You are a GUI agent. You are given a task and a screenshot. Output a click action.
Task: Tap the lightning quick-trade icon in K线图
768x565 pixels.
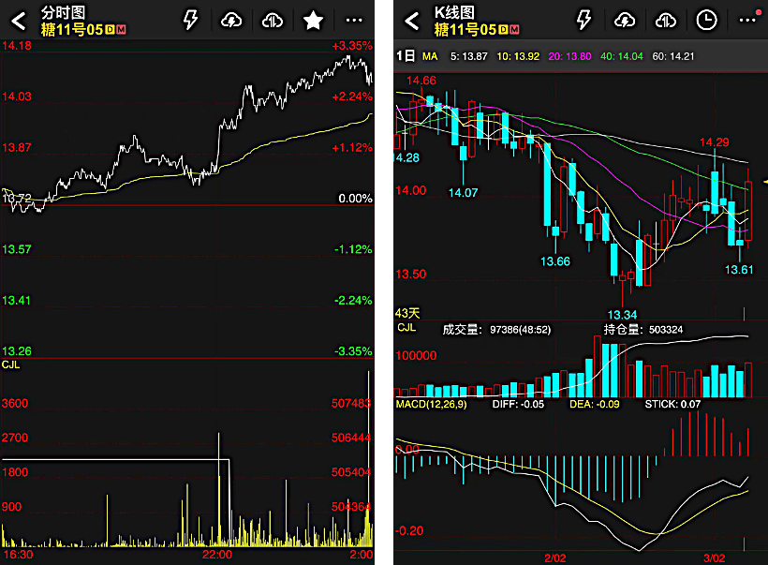point(583,20)
